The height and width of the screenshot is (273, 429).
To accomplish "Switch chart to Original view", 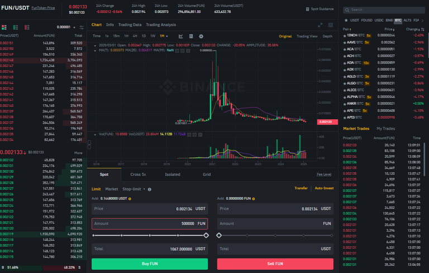I will [x=285, y=36].
